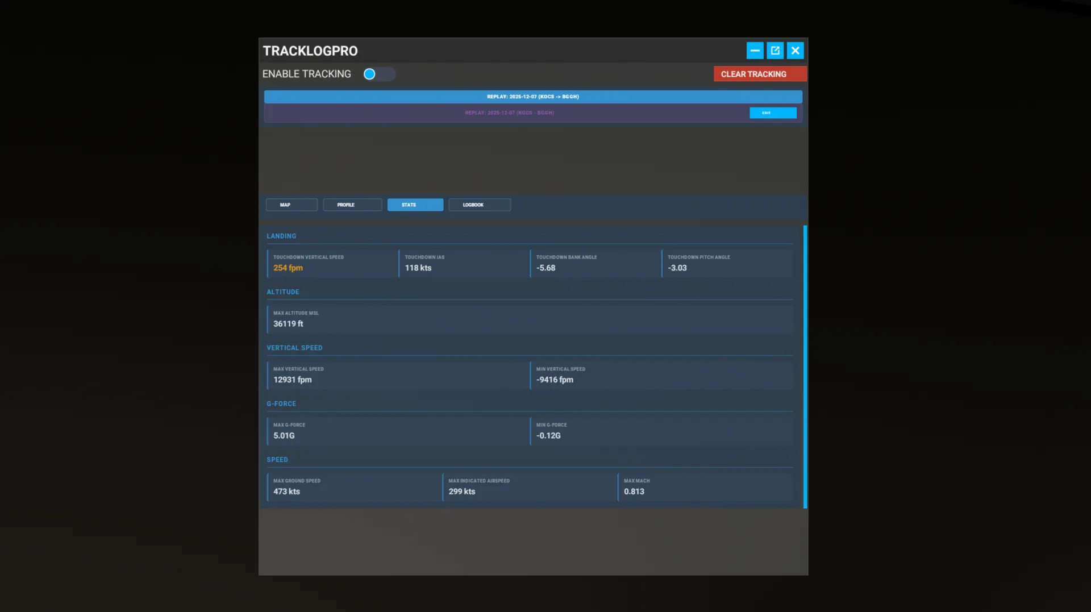Click the Min Vertical Speed -9416 fpm card
This screenshot has width=1091, height=612.
point(661,375)
